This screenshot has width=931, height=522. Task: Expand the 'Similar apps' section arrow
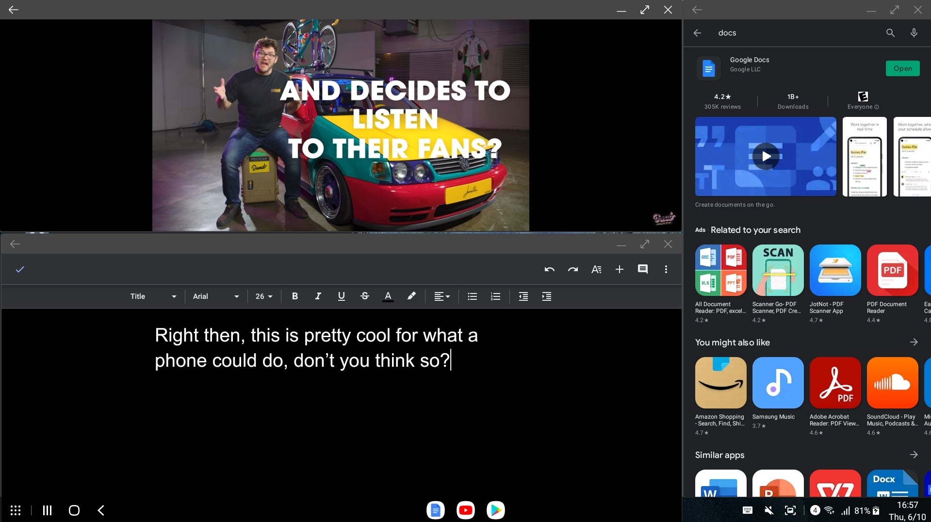[x=914, y=455]
